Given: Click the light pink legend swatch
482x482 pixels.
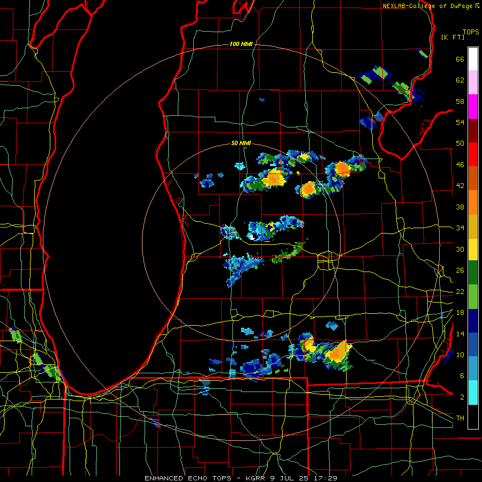Looking at the screenshot, I should (473, 82).
